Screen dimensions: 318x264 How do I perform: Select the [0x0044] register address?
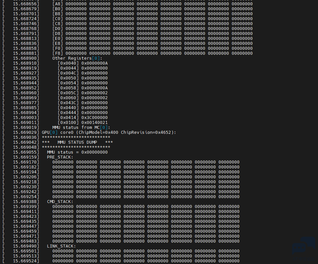tap(68, 68)
